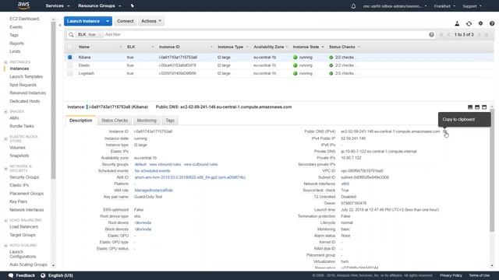Screen dimensions: 499x280
Task: Open the Feedback chat icon
Action: 11,275
